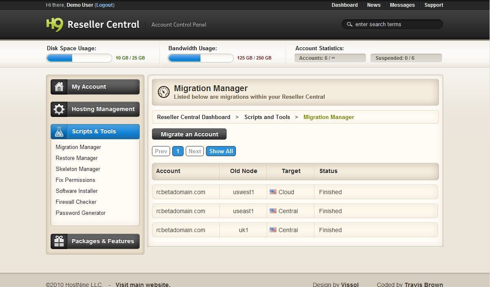Expand the Hosting Management section
This screenshot has height=287, width=490.
tap(103, 109)
